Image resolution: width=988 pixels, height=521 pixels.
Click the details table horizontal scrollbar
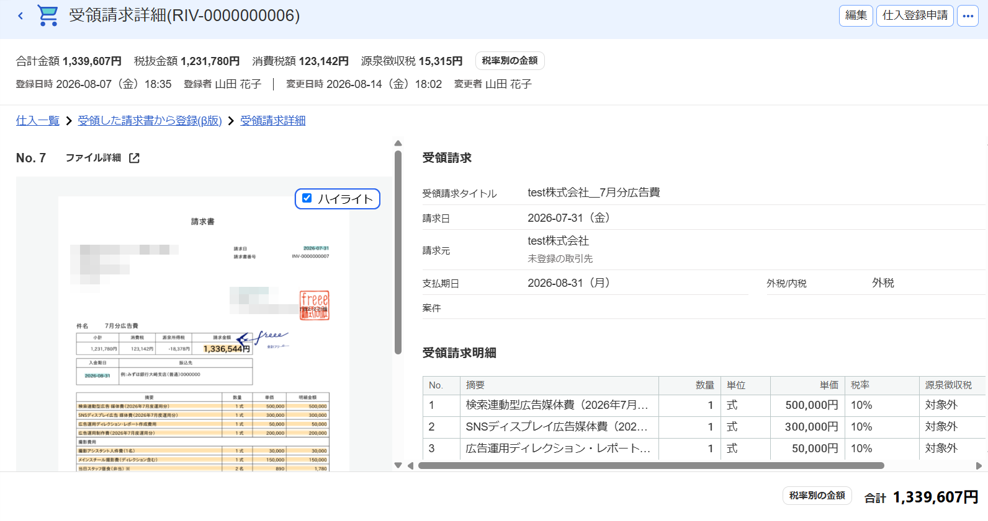pyautogui.click(x=651, y=465)
